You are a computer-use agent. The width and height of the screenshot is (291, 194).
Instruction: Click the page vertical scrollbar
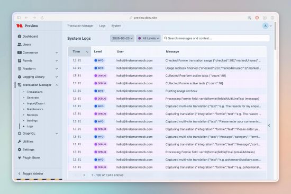[275, 36]
